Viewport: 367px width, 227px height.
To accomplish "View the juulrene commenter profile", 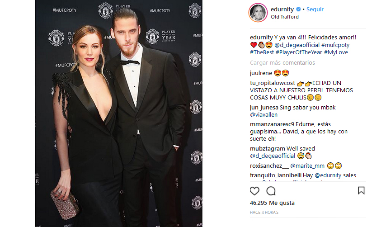I will (261, 73).
